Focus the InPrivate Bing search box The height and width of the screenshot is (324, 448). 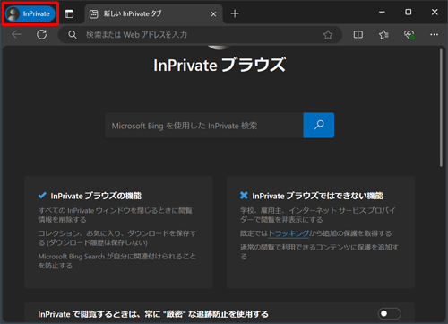(204, 126)
